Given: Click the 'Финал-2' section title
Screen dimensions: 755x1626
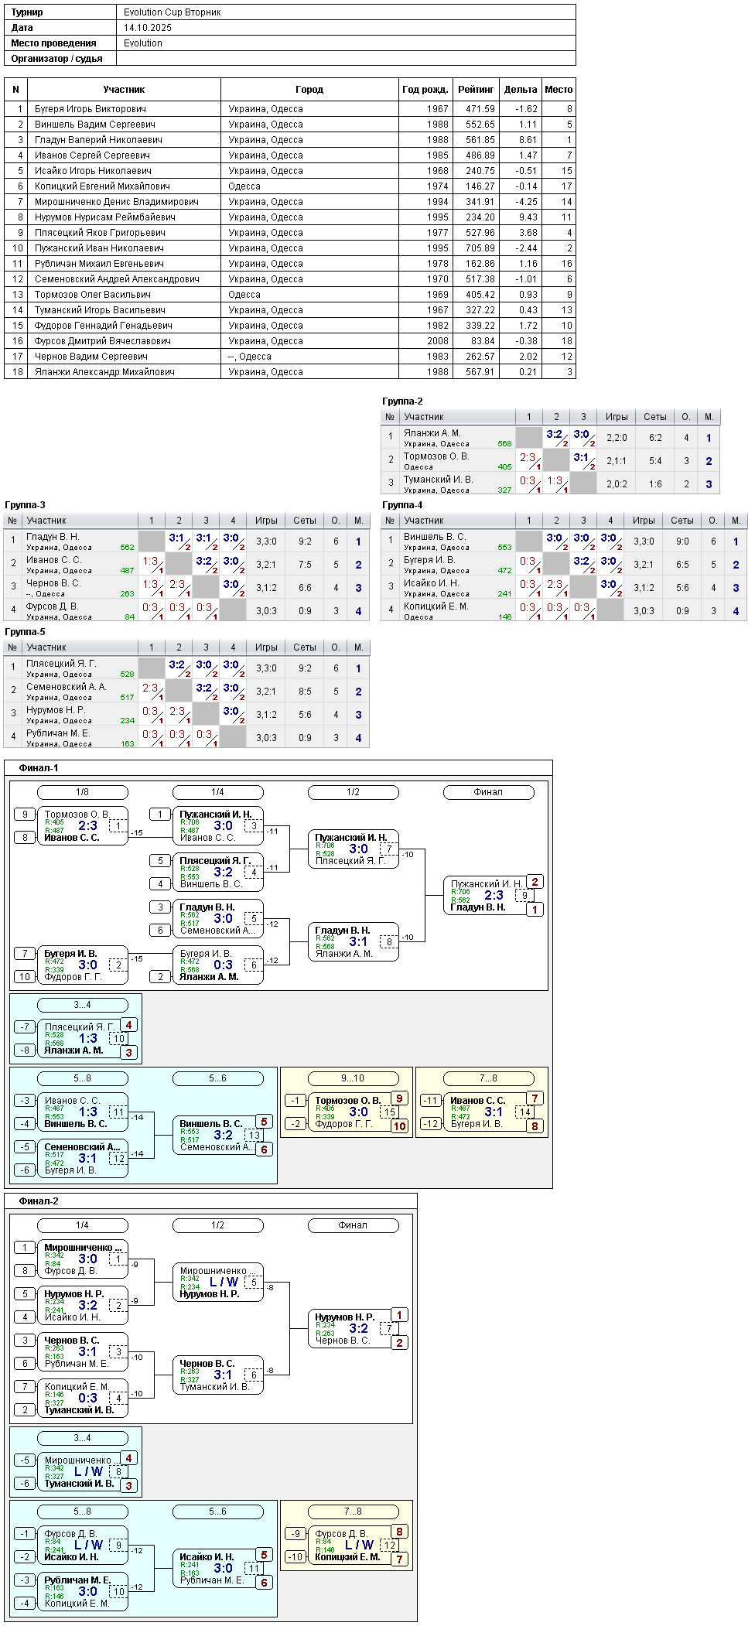Looking at the screenshot, I should pos(39,1201).
